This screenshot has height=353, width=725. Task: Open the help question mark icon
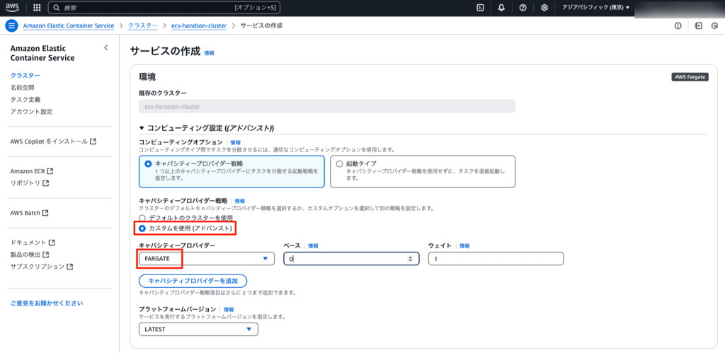(523, 8)
